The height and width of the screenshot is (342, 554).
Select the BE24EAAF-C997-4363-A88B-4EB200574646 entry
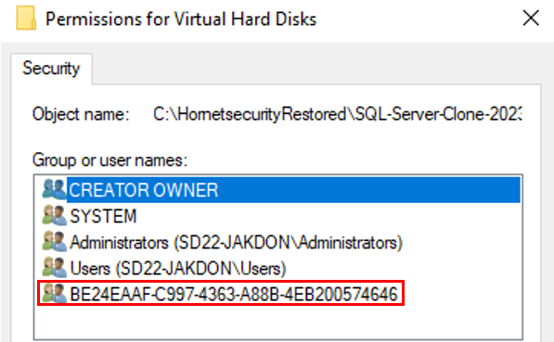[x=234, y=294]
